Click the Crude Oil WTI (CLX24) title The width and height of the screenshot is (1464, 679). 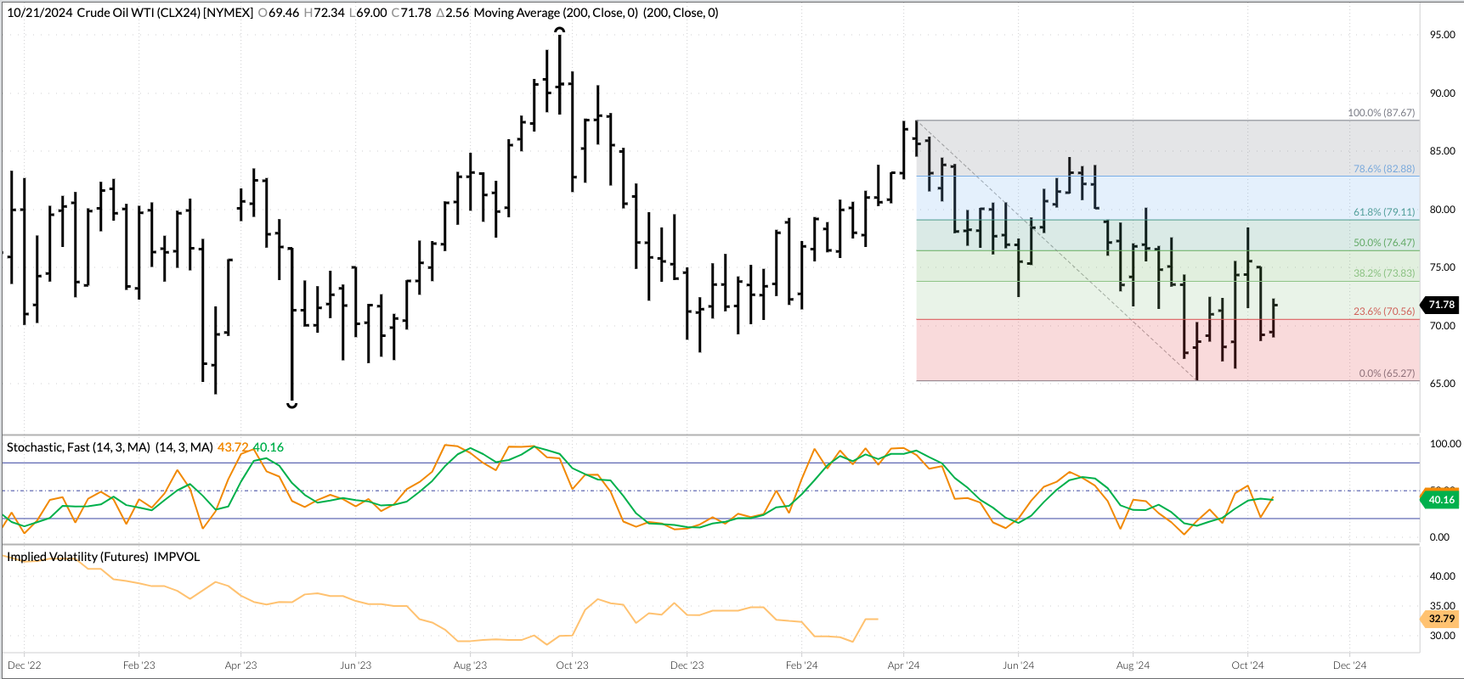click(x=165, y=13)
